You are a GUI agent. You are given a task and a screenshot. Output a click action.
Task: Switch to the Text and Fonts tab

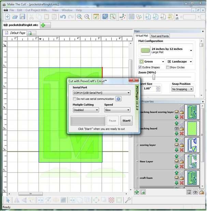tap(160, 36)
